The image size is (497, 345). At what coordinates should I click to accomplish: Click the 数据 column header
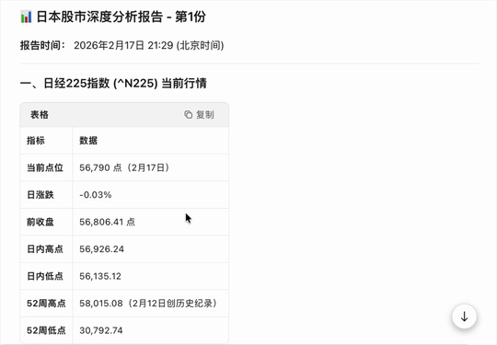click(x=88, y=141)
